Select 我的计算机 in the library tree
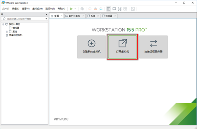Viewport: 197px width, 129px height. 15,24
